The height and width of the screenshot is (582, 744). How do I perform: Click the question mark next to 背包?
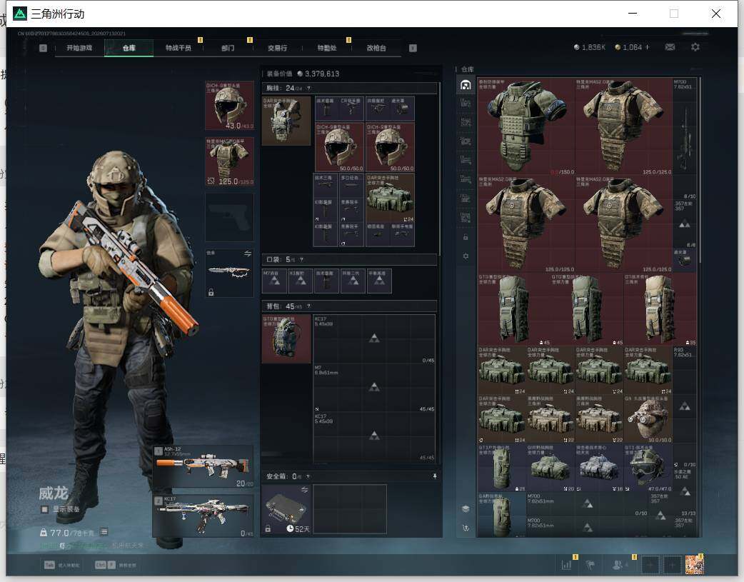pos(308,306)
